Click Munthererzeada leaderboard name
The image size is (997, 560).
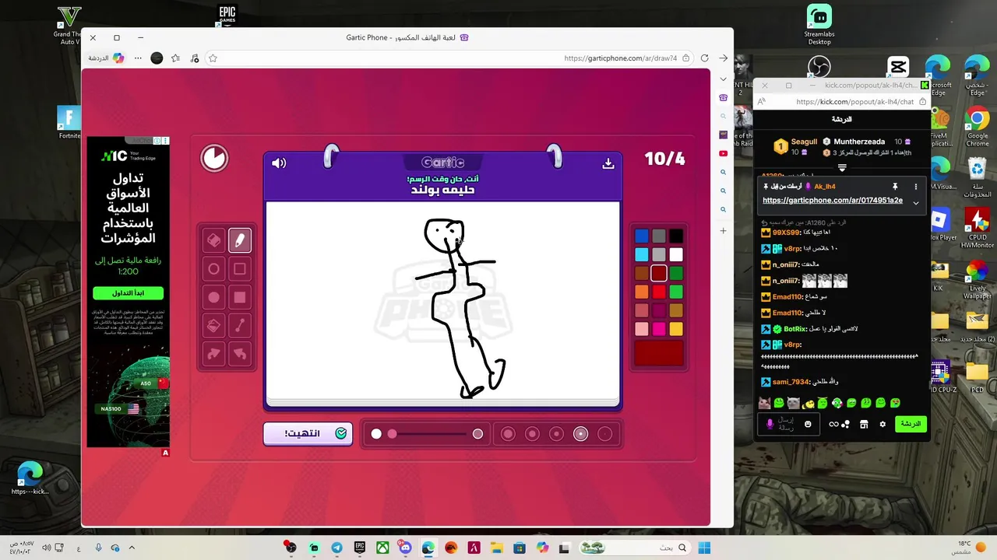click(859, 142)
